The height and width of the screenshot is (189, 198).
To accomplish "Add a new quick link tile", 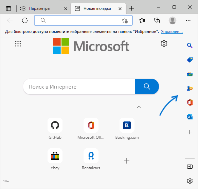I will click(127, 161).
